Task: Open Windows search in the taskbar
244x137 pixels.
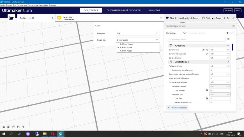Action: [x=11, y=134]
